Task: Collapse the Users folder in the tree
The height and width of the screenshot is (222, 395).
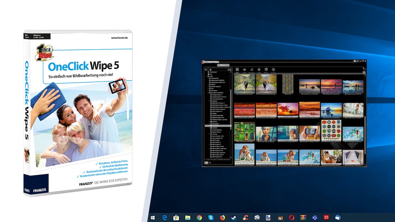Action: [x=207, y=76]
